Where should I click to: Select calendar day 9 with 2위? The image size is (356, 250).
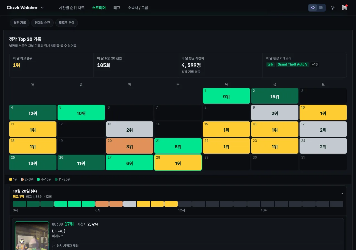(275, 112)
